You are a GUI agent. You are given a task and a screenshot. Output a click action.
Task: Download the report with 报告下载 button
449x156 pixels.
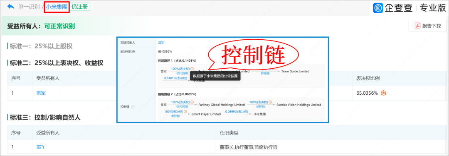pyautogui.click(x=428, y=26)
